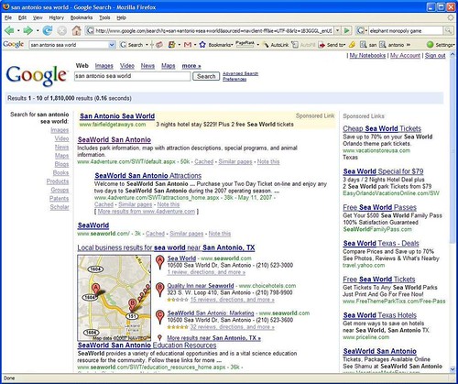Click the yellow highlighter icon in toolbar
Screen dimensions: 458x384
point(352,45)
